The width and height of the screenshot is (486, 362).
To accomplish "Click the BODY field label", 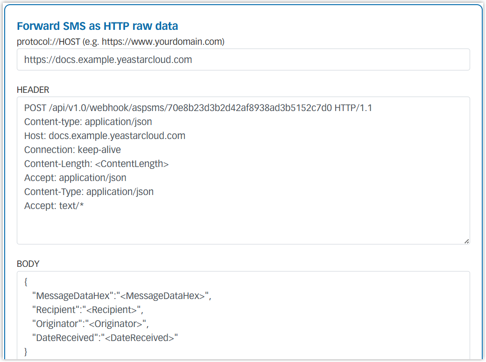I will [28, 264].
